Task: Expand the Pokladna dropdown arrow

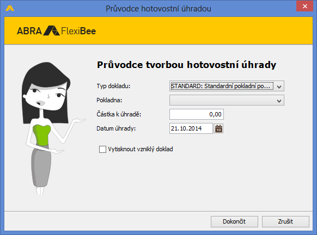Action: (279, 101)
